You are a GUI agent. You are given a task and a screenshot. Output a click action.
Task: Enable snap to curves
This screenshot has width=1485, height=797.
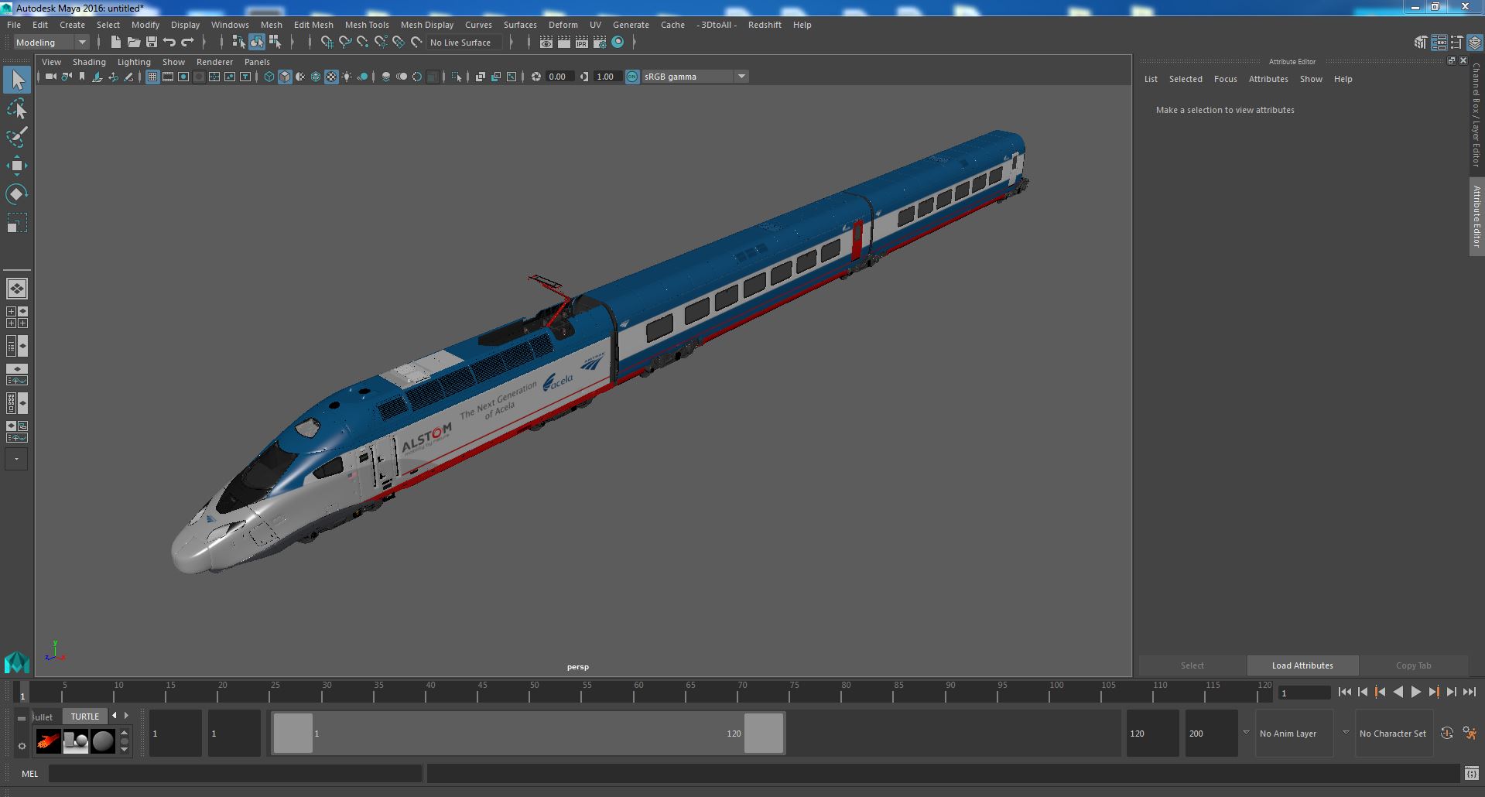pos(345,43)
